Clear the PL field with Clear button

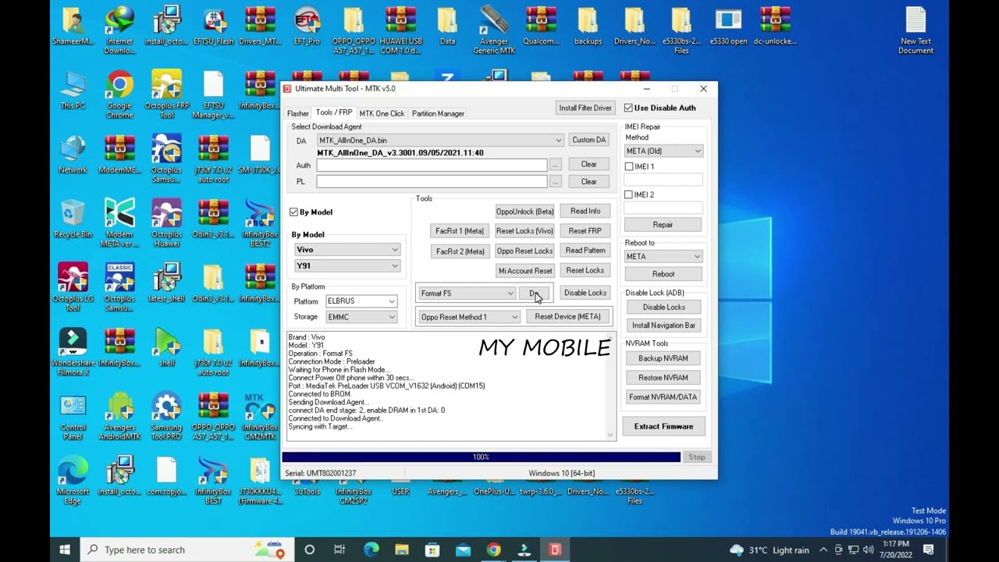(588, 182)
